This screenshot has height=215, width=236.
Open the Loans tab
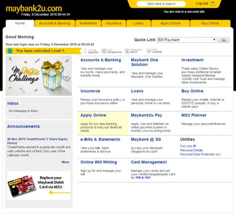[x=138, y=23]
